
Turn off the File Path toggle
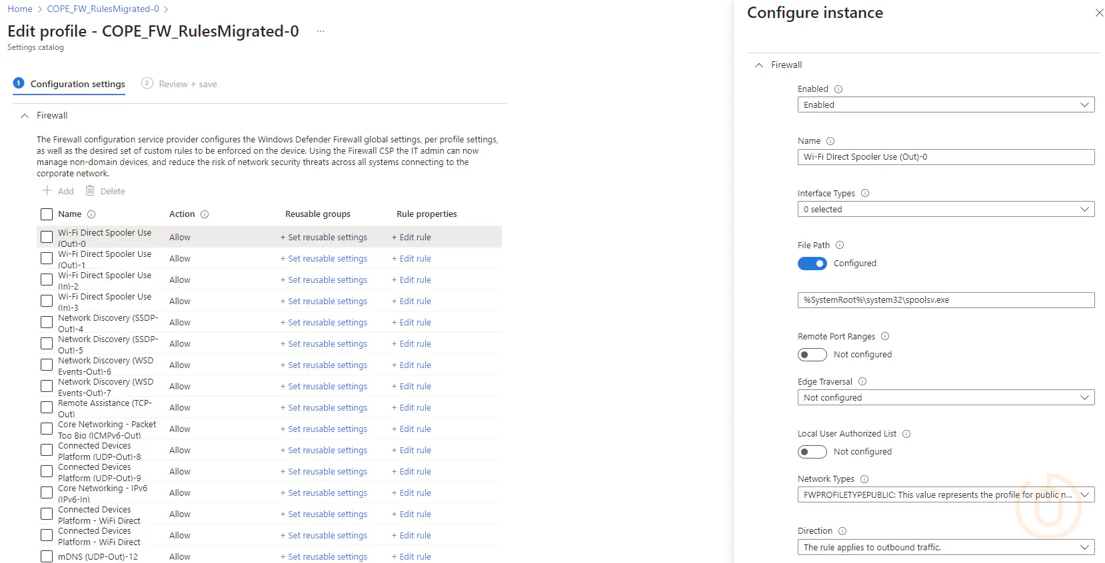click(x=812, y=264)
